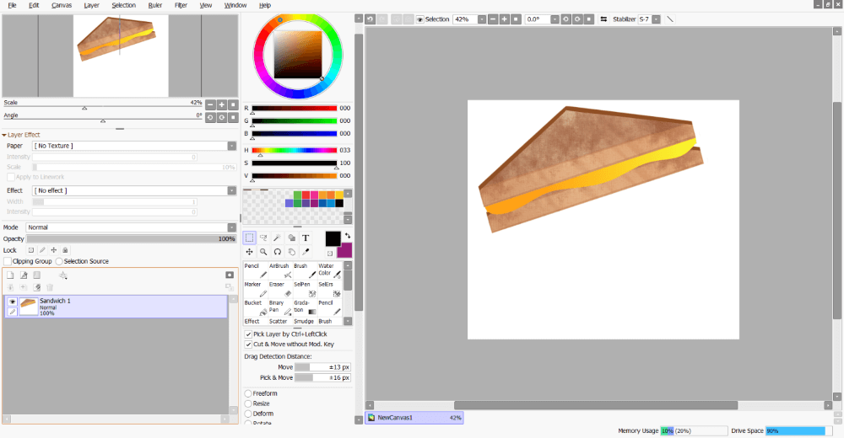Choose the Gradation tool
Viewport: 844px width, 438px height.
pyautogui.click(x=305, y=307)
